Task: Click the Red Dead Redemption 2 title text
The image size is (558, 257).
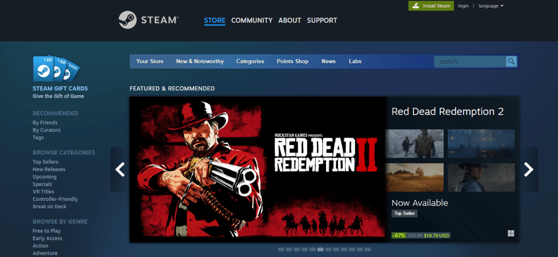Action: 447,112
